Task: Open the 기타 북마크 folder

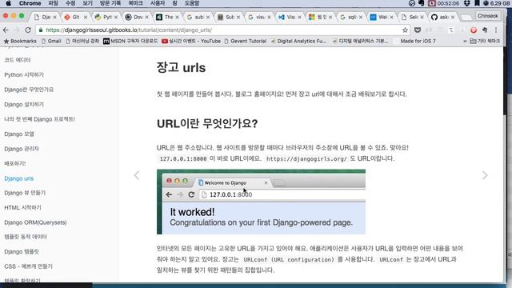Action: coord(485,41)
